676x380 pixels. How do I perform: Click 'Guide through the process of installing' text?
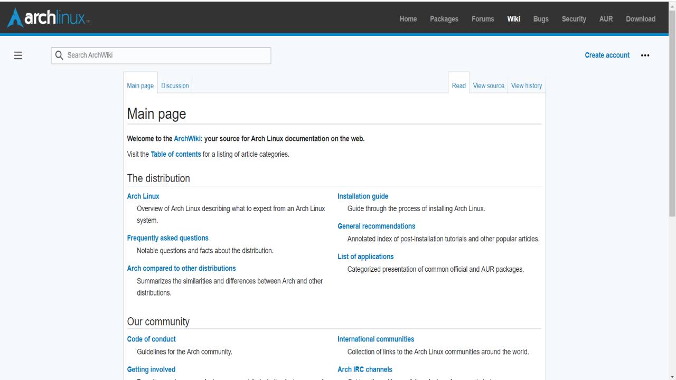point(416,208)
